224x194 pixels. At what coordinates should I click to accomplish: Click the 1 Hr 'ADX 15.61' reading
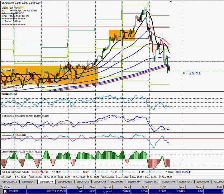point(125,172)
